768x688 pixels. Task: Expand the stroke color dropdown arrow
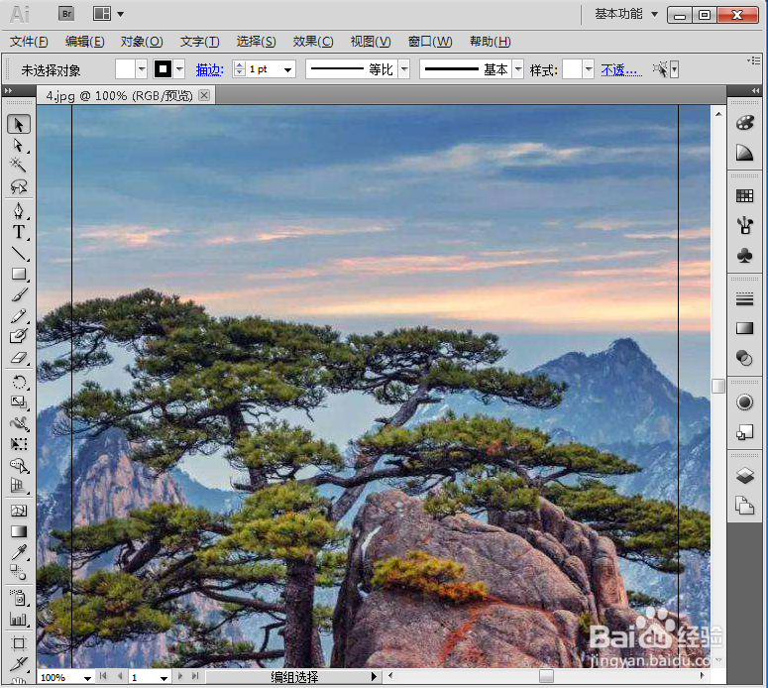179,69
